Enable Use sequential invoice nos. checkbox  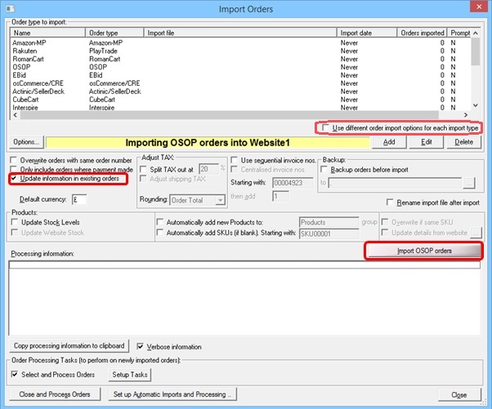[234, 160]
